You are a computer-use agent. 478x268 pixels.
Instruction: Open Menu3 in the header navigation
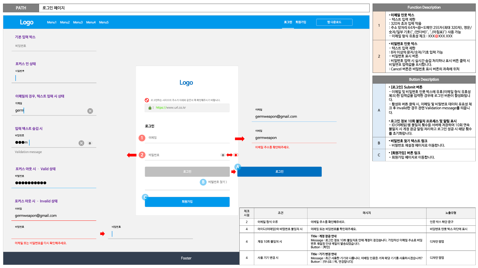point(78,22)
